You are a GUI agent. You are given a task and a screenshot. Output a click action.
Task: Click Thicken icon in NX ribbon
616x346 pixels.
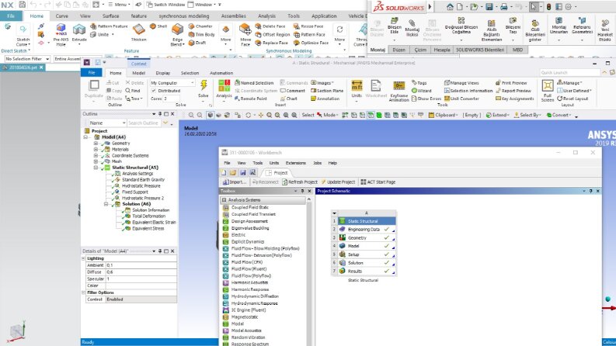click(x=138, y=29)
